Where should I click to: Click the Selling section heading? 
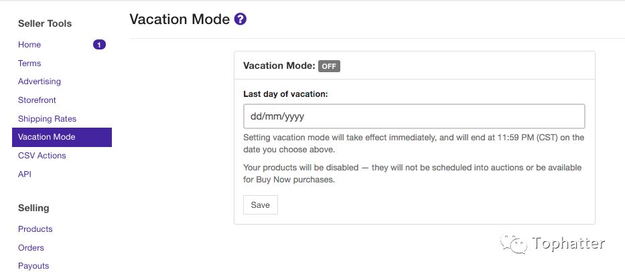(x=33, y=208)
